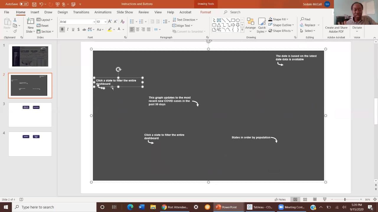Switch to Reading View in the status bar
The height and width of the screenshot is (212, 378).
315,199
